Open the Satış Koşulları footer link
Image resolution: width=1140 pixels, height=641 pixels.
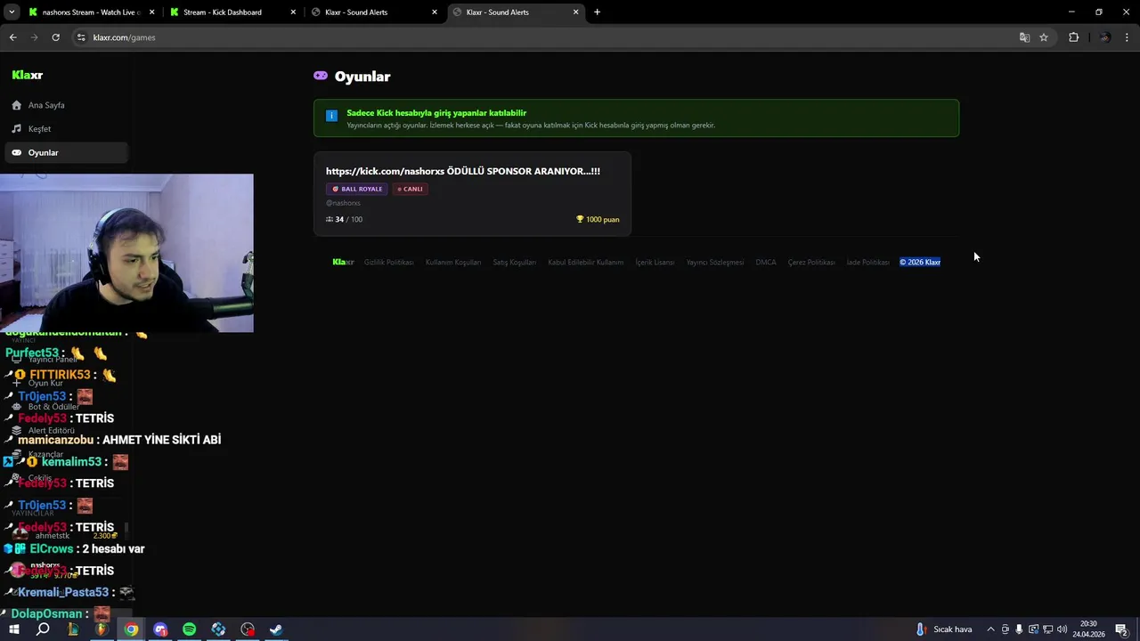pyautogui.click(x=515, y=263)
